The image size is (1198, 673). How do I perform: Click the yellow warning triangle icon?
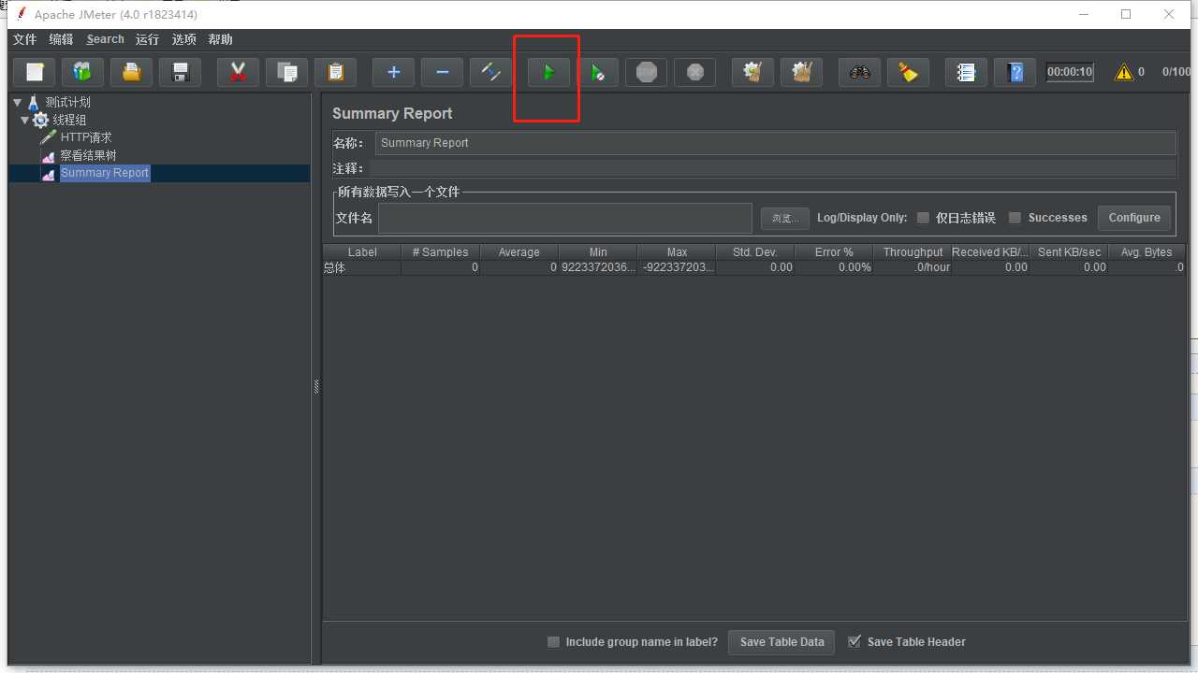point(1124,72)
